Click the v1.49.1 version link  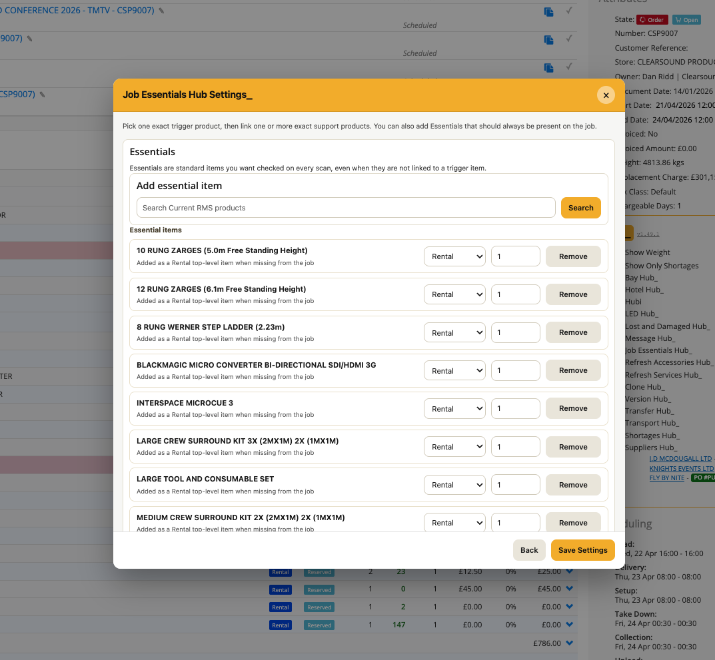tap(648, 234)
